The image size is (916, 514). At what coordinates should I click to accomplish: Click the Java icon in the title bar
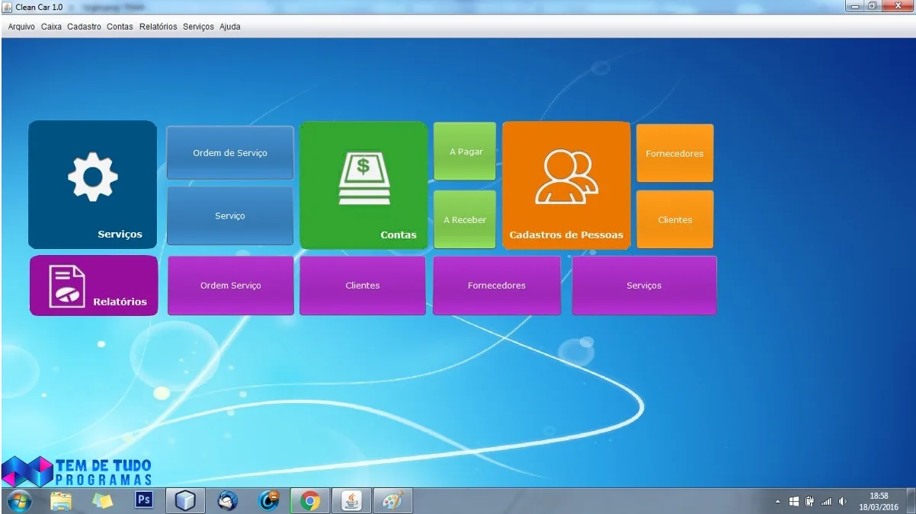(8, 7)
